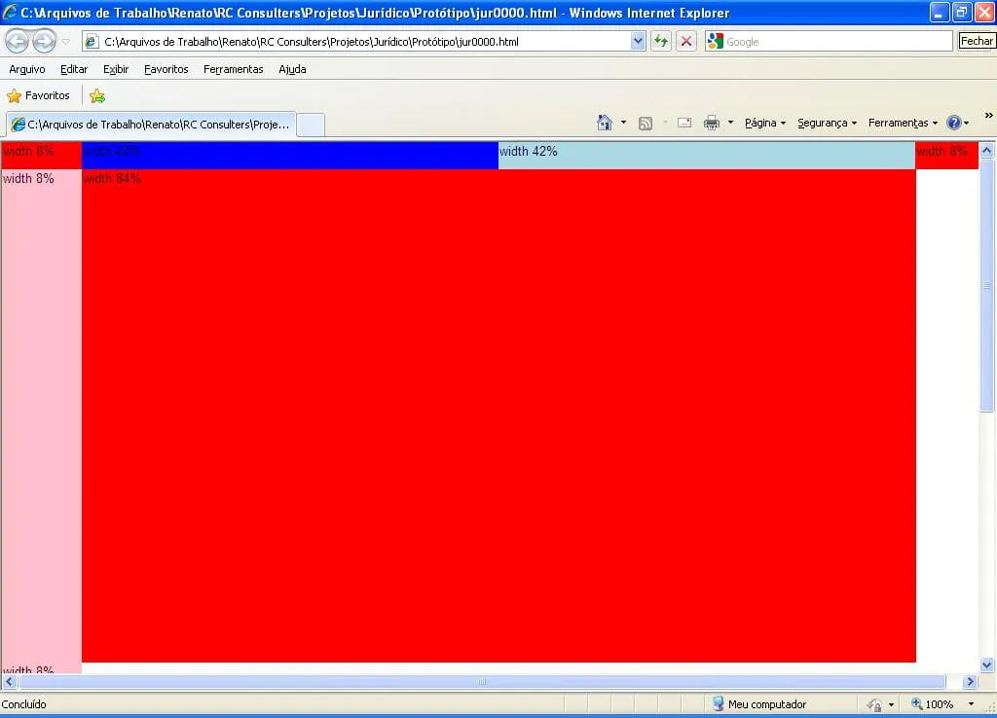997x718 pixels.
Task: Select the jur0000.html browser tab
Action: point(151,125)
